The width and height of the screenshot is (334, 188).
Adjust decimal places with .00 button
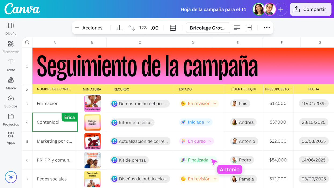[x=155, y=28]
